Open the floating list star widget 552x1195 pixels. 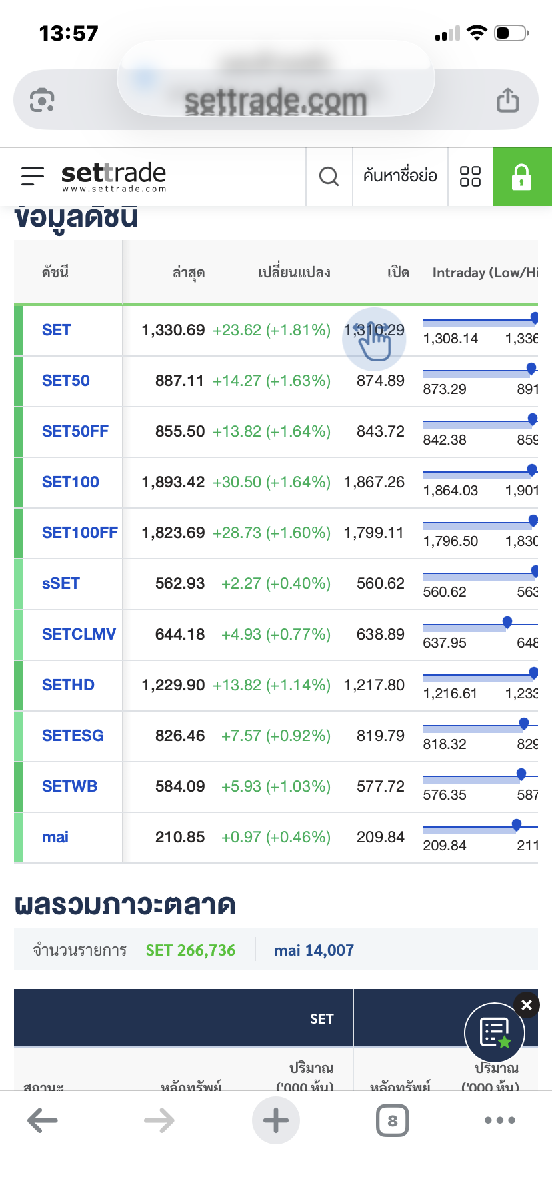[494, 1033]
